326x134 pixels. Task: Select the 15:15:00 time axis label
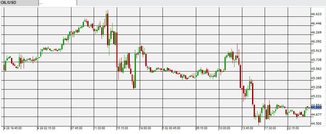(x=122, y=128)
